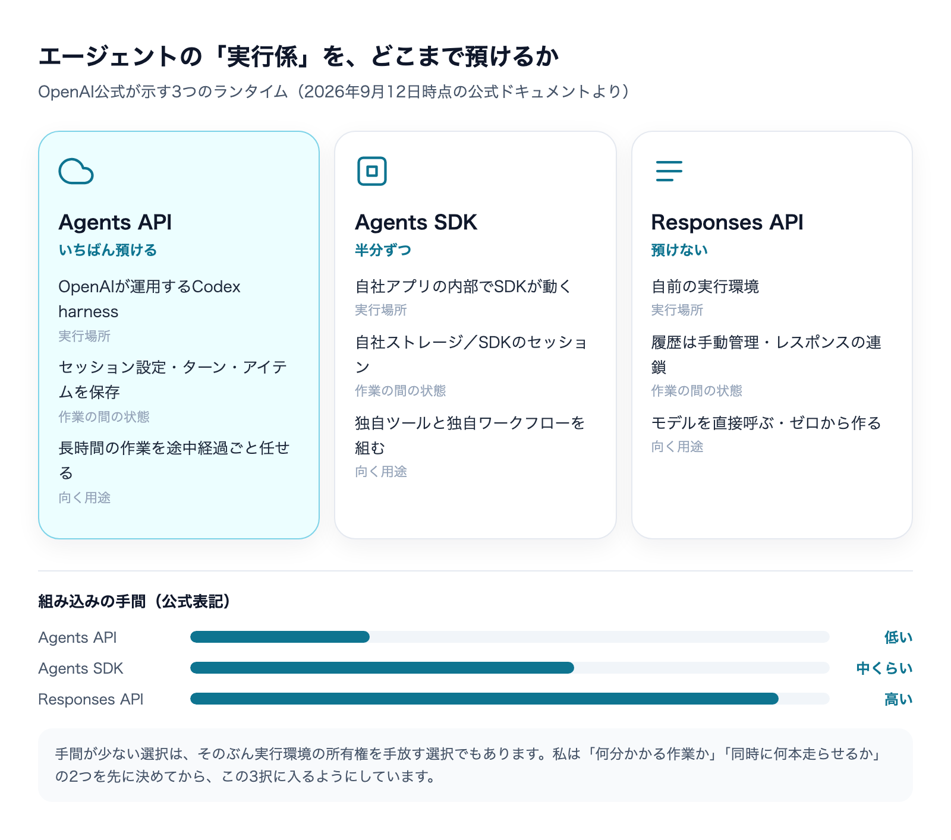Click '作業の間の状態' label in Agents SDK card

[x=400, y=391]
